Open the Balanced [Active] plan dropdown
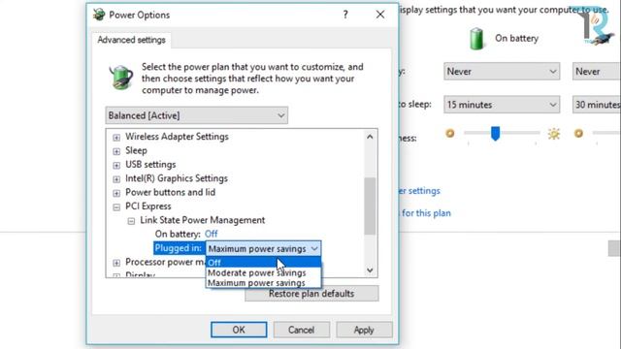The image size is (621, 349). pyautogui.click(x=196, y=115)
